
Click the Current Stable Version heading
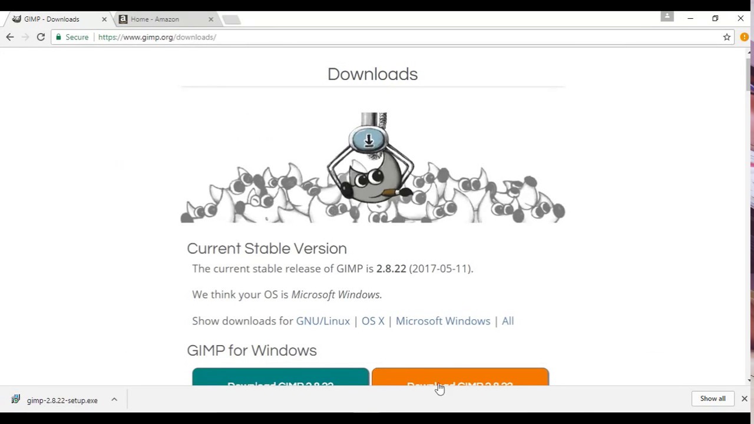point(267,249)
